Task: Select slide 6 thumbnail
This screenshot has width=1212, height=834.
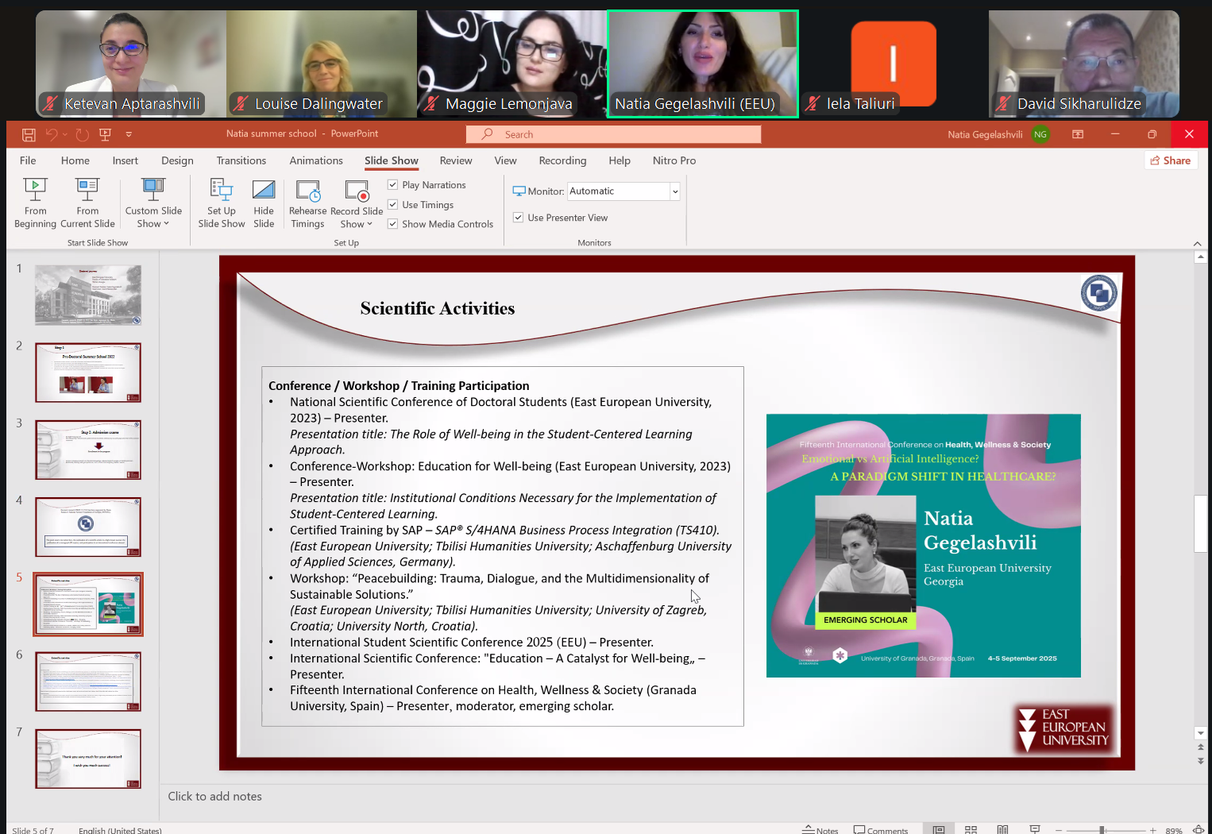Action: coord(88,681)
